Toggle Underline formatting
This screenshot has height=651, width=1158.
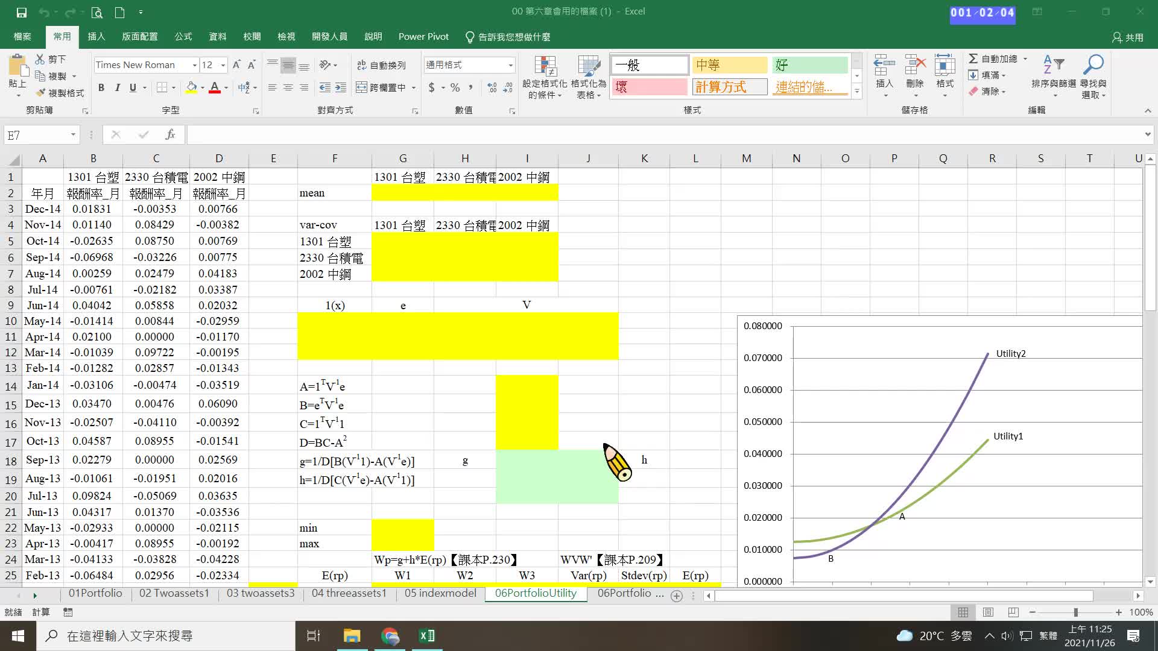tap(133, 87)
